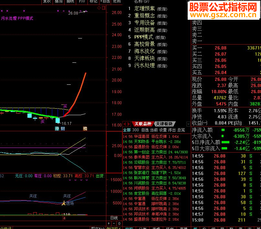Viewport: 261px width, 229px height.
Task: Click the 叠加 toolbar button
Action: coord(58,1)
